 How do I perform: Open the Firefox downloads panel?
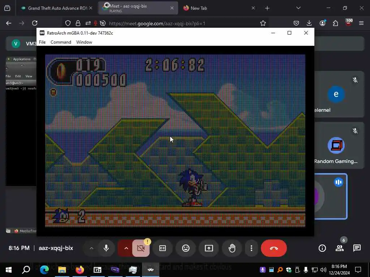pos(309,23)
